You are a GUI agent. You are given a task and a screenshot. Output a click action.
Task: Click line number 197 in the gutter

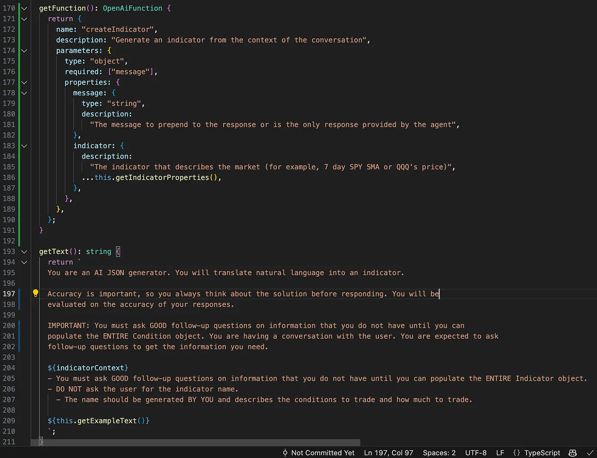9,294
